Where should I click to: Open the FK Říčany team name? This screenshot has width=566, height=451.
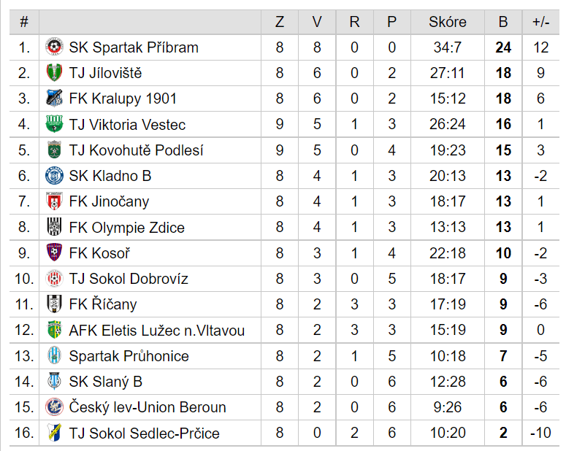click(x=103, y=304)
